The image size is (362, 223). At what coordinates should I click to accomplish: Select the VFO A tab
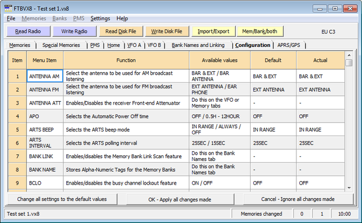[x=134, y=45]
